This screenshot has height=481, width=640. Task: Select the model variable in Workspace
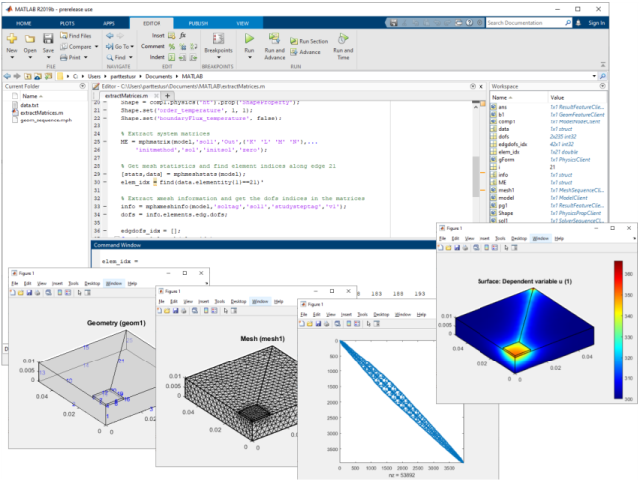[506, 198]
